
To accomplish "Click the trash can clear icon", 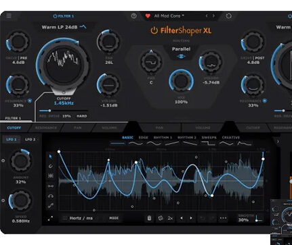I will click(149, 218).
